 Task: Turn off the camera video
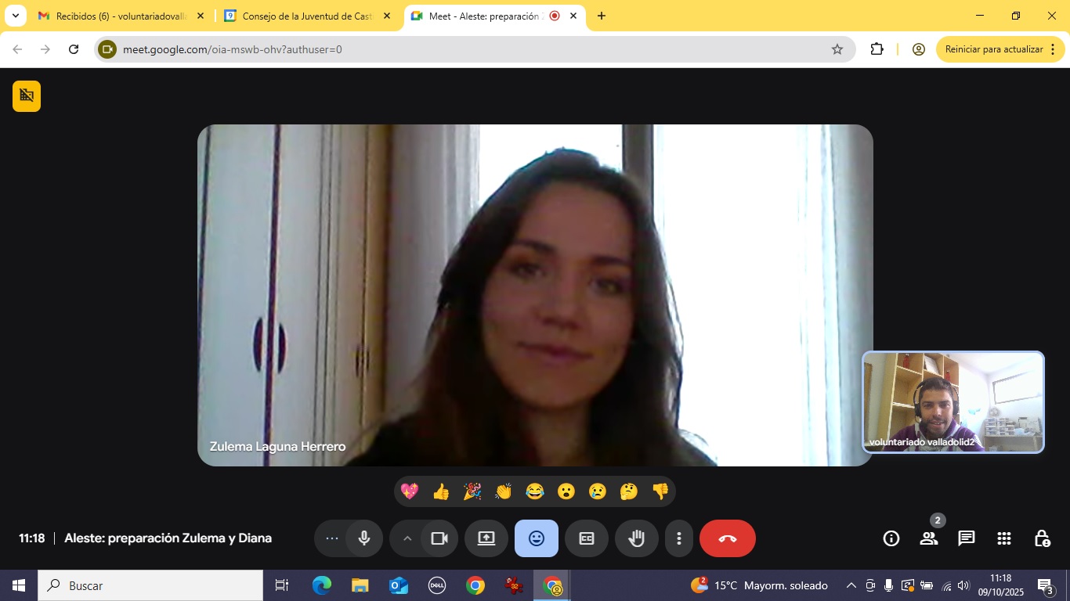[439, 538]
